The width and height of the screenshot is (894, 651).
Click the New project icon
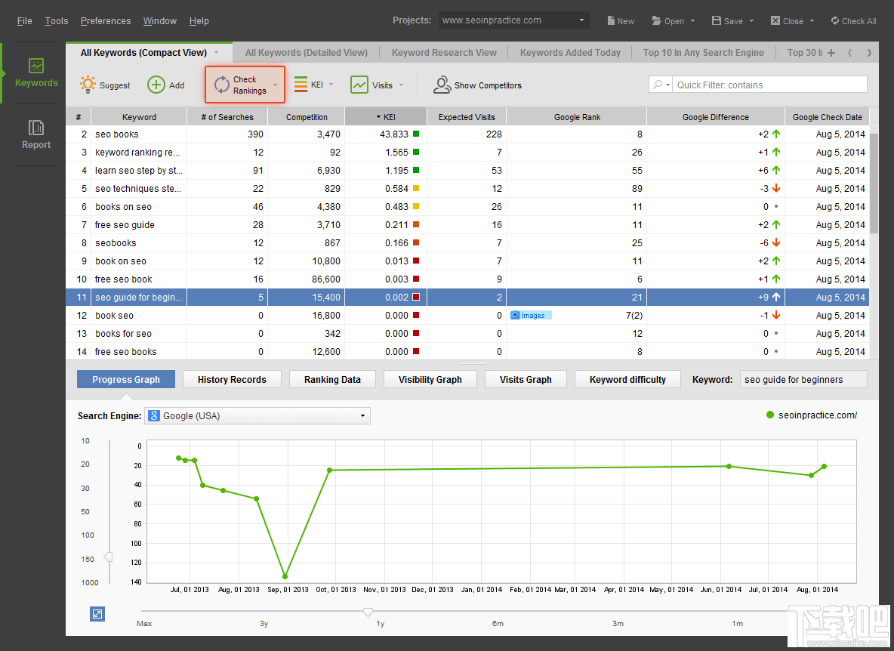(x=621, y=20)
